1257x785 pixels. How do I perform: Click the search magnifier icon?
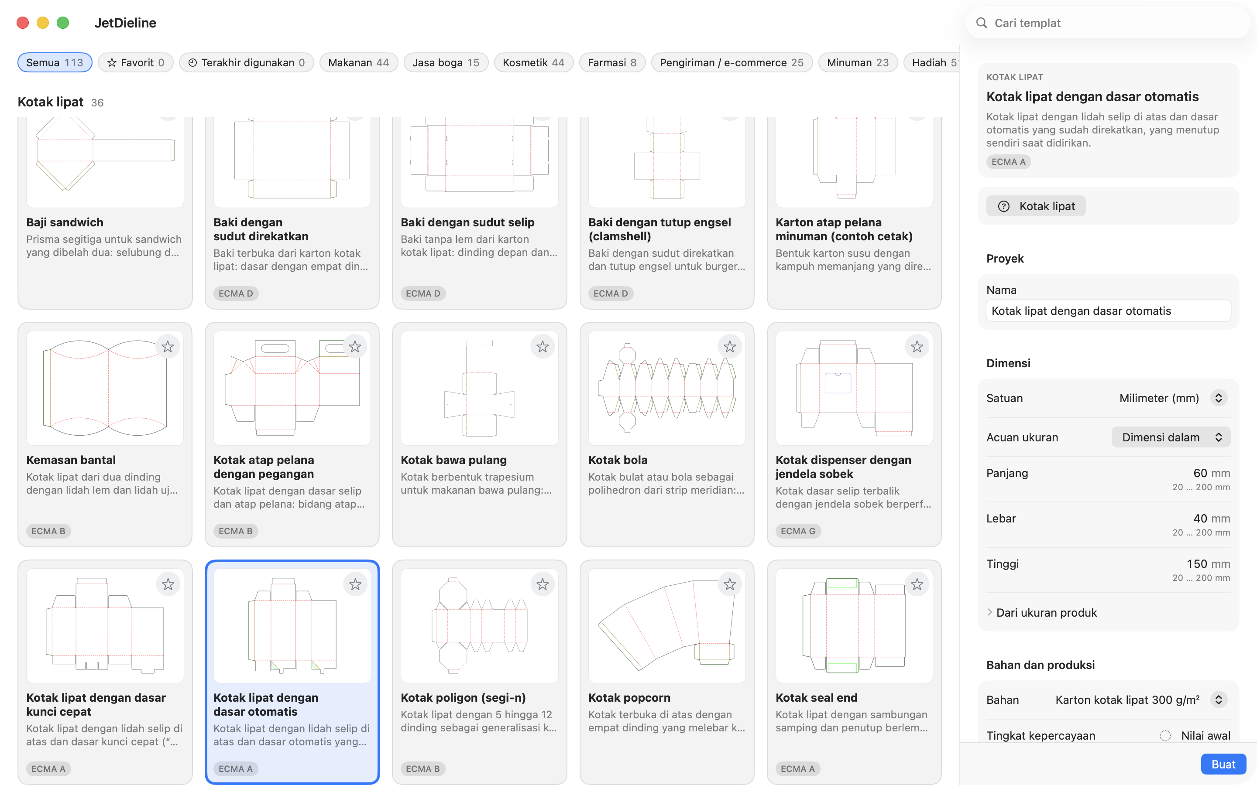click(x=982, y=23)
